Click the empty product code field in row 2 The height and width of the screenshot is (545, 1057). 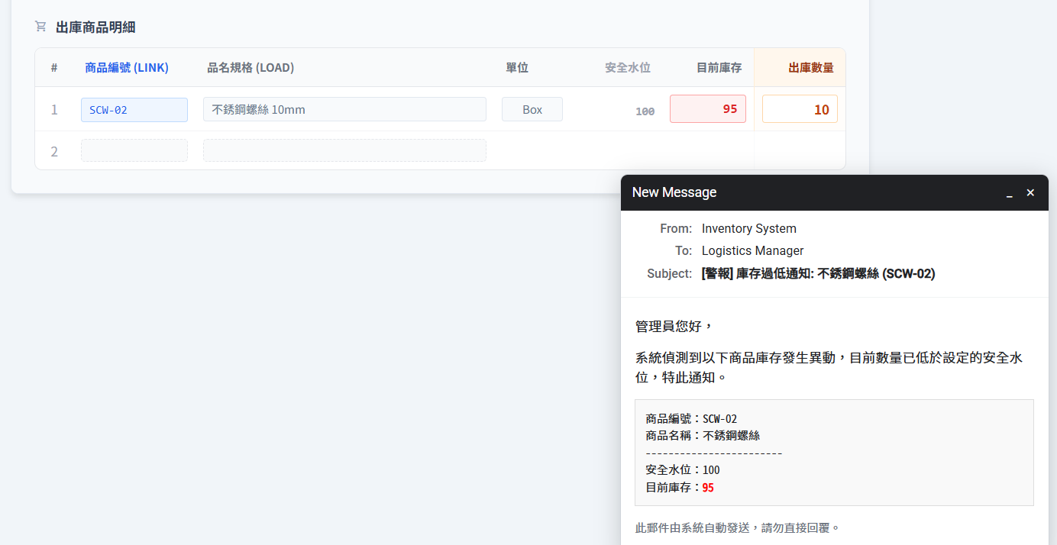pyautogui.click(x=134, y=150)
